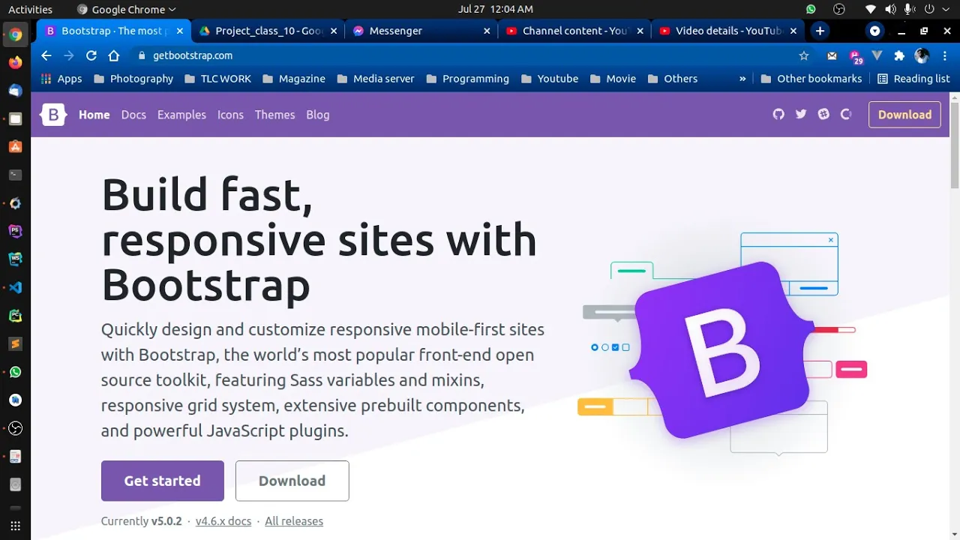Image resolution: width=960 pixels, height=540 pixels.
Task: Switch to the Project_class_10 tab
Action: [x=266, y=31]
